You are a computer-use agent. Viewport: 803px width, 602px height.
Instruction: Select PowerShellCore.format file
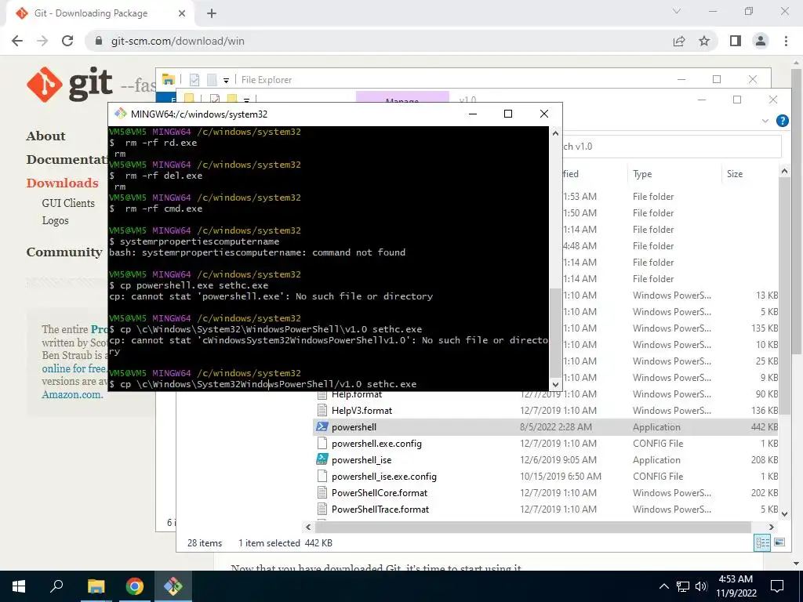click(x=546, y=493)
